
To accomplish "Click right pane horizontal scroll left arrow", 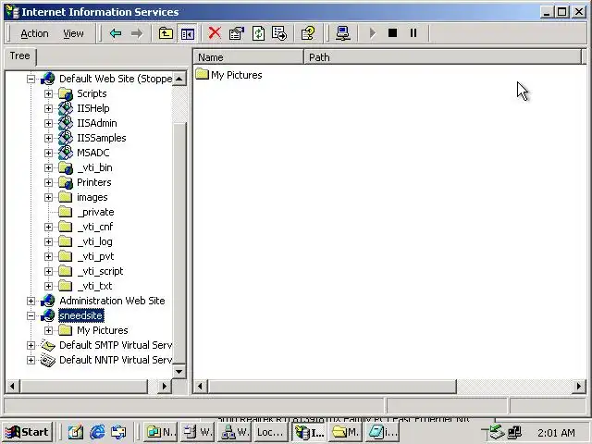I will 200,387.
